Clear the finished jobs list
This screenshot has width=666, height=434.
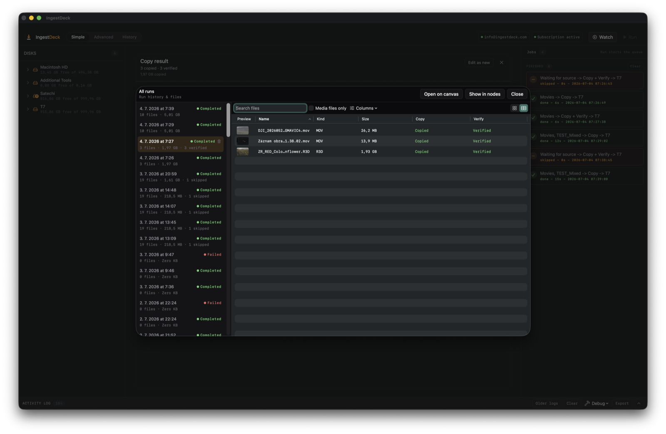click(635, 66)
